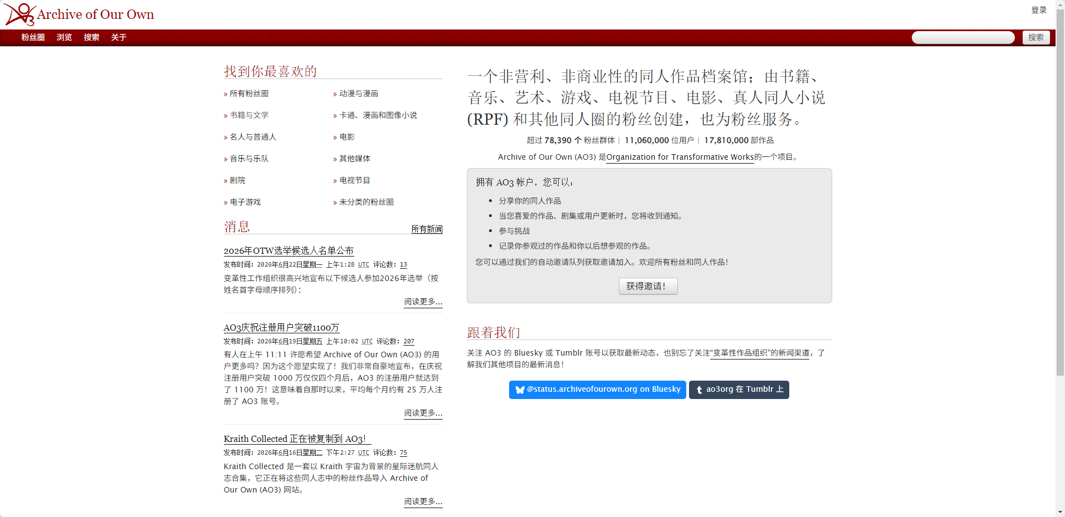Open Organization for Transformative Works link
Viewport: 1065px width, 517px height.
tap(680, 157)
